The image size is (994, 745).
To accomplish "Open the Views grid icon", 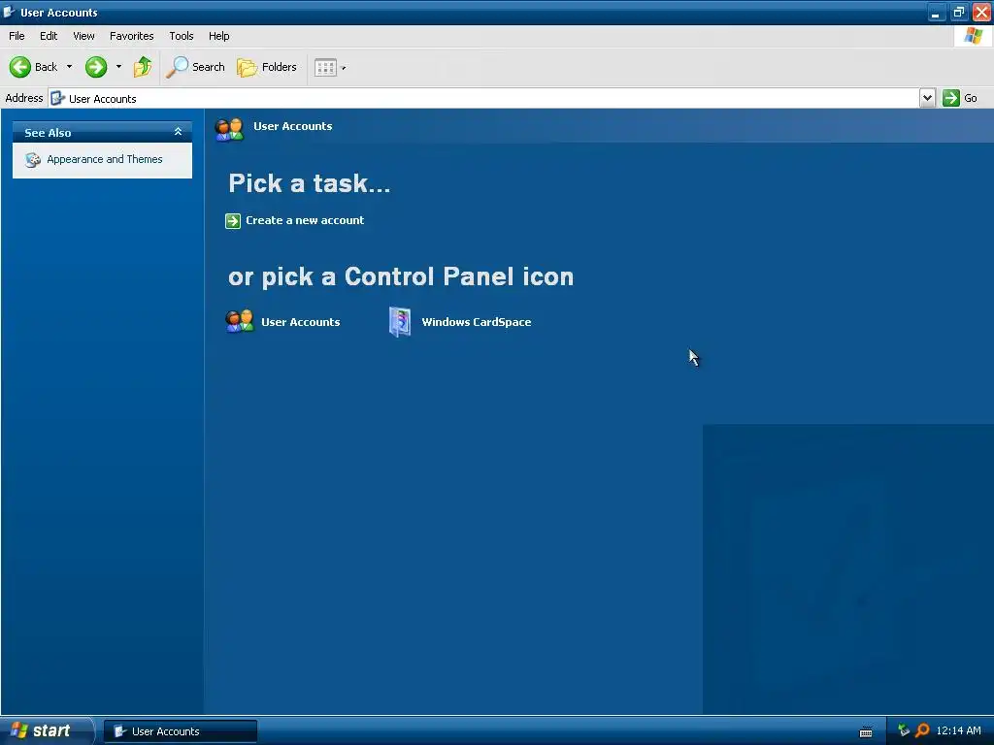I will click(325, 67).
